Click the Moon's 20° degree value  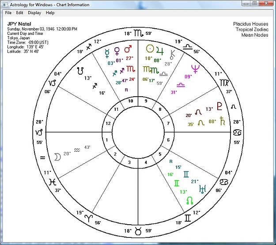click(67, 154)
